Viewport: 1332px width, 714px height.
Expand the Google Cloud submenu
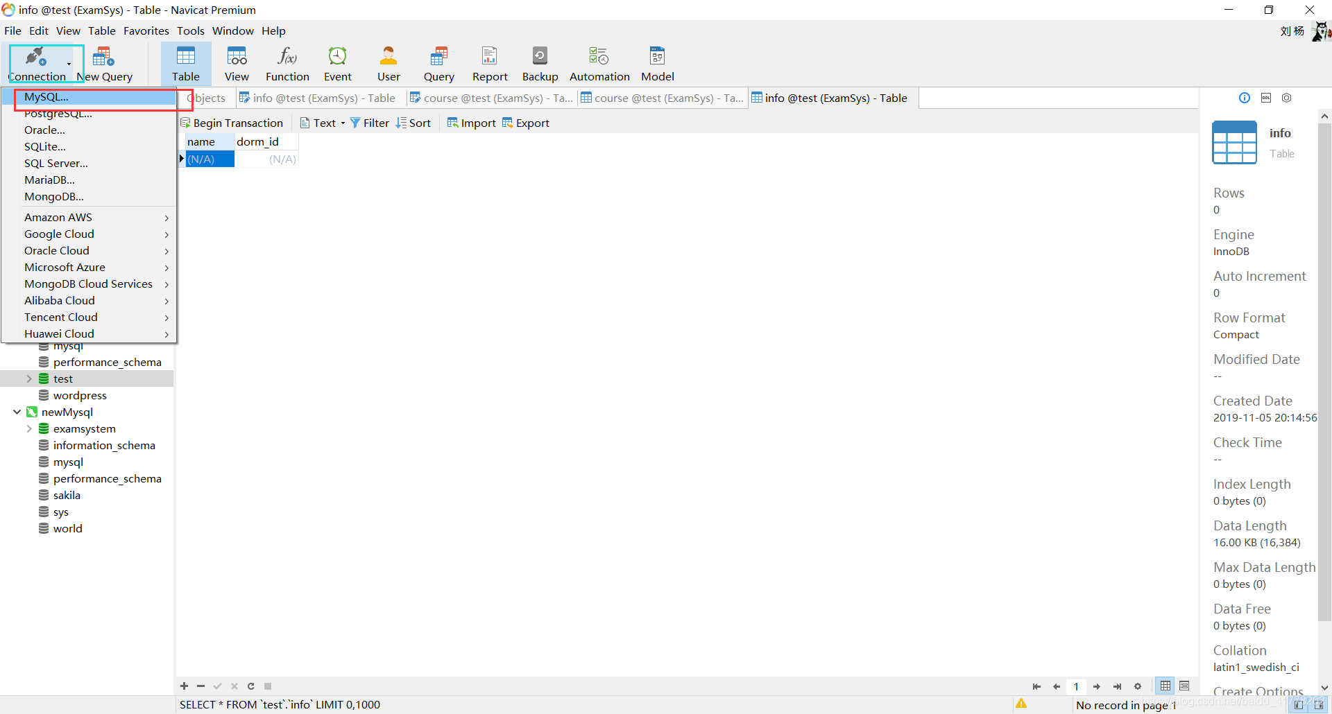[89, 234]
